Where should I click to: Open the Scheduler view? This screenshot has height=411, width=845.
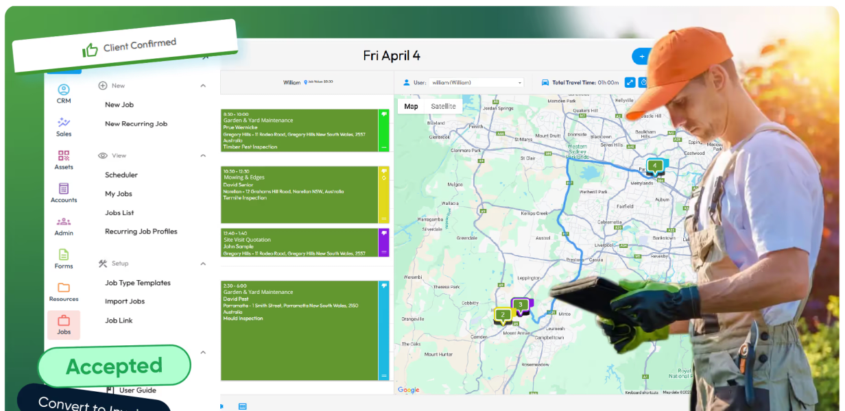pos(121,175)
